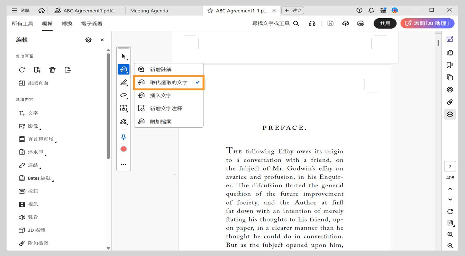
Task: Delete the current page via trash icon
Action: [52, 70]
